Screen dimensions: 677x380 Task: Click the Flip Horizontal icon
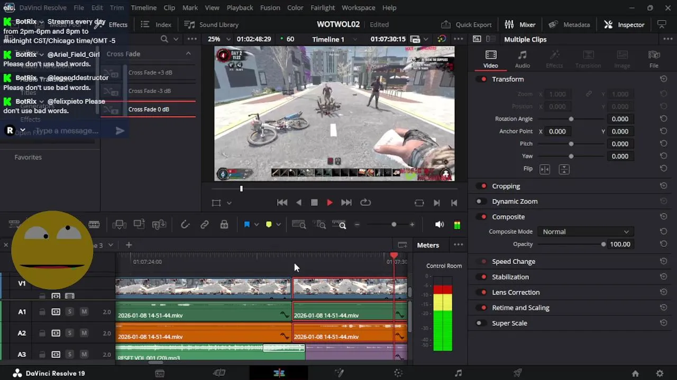545,169
